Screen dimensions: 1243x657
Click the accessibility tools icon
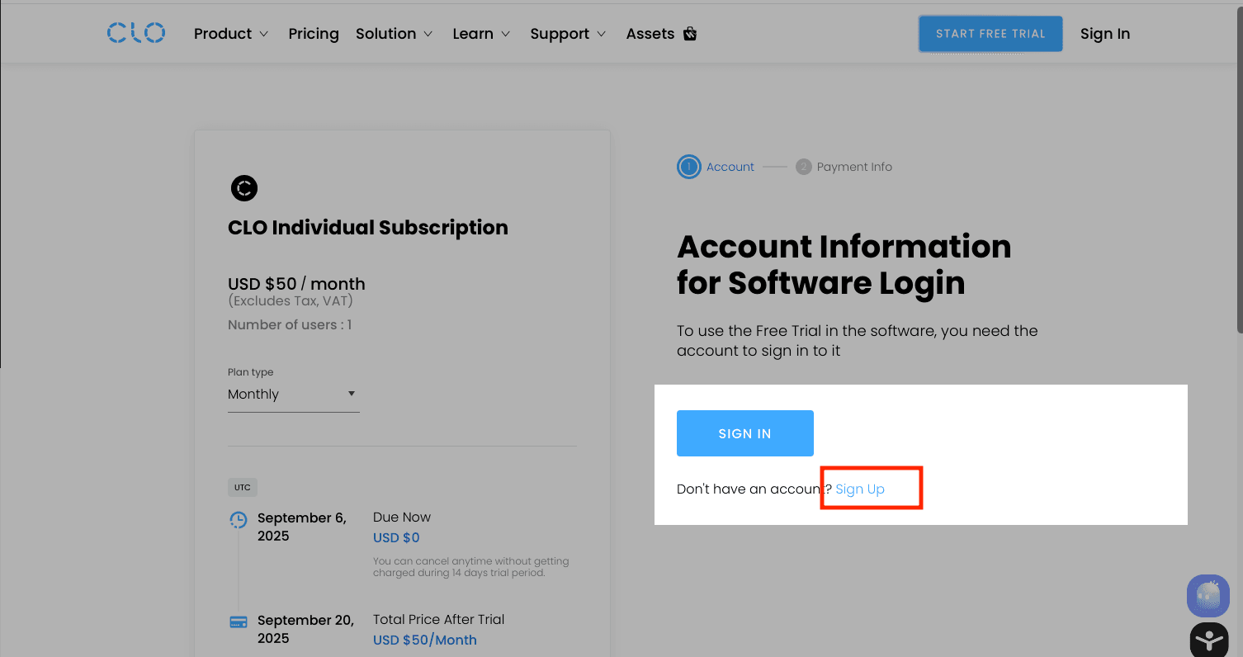1208,640
